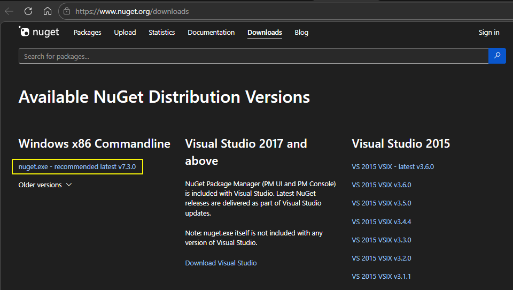Image resolution: width=513 pixels, height=290 pixels.
Task: Go to the Upload page
Action: tap(125, 33)
